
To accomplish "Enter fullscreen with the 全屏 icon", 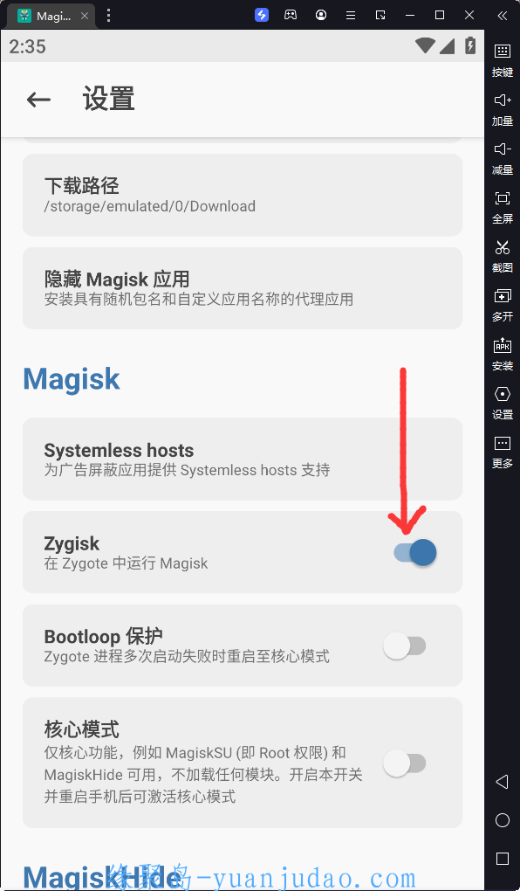I will tap(503, 207).
